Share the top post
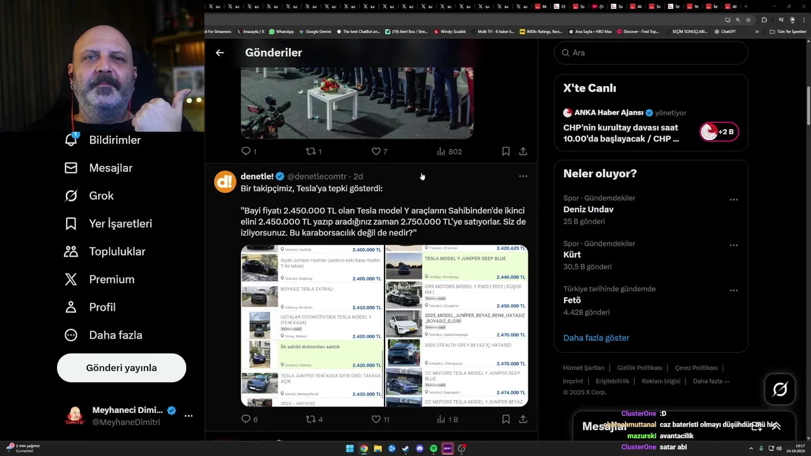Screen dimensions: 811x456 pos(523,151)
